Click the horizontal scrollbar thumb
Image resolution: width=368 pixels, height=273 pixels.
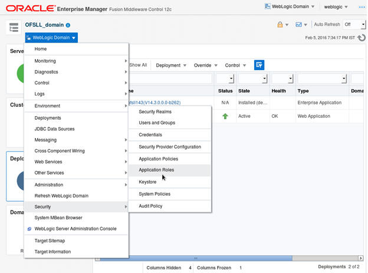[x=196, y=258]
